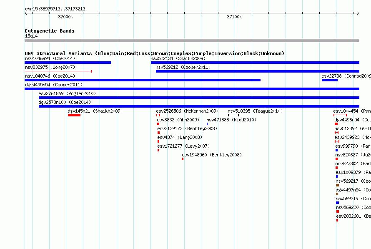Open the nsv820627 variant label
This screenshot has width=371, height=249.
(x=353, y=155)
